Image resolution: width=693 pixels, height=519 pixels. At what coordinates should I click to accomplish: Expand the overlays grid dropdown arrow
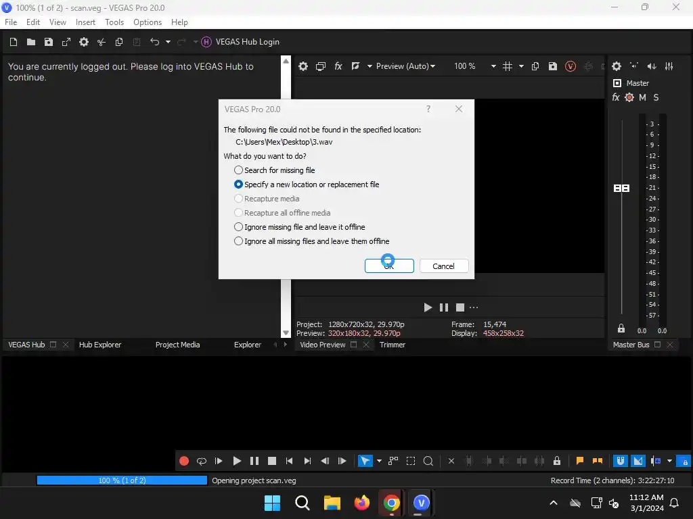tap(521, 66)
